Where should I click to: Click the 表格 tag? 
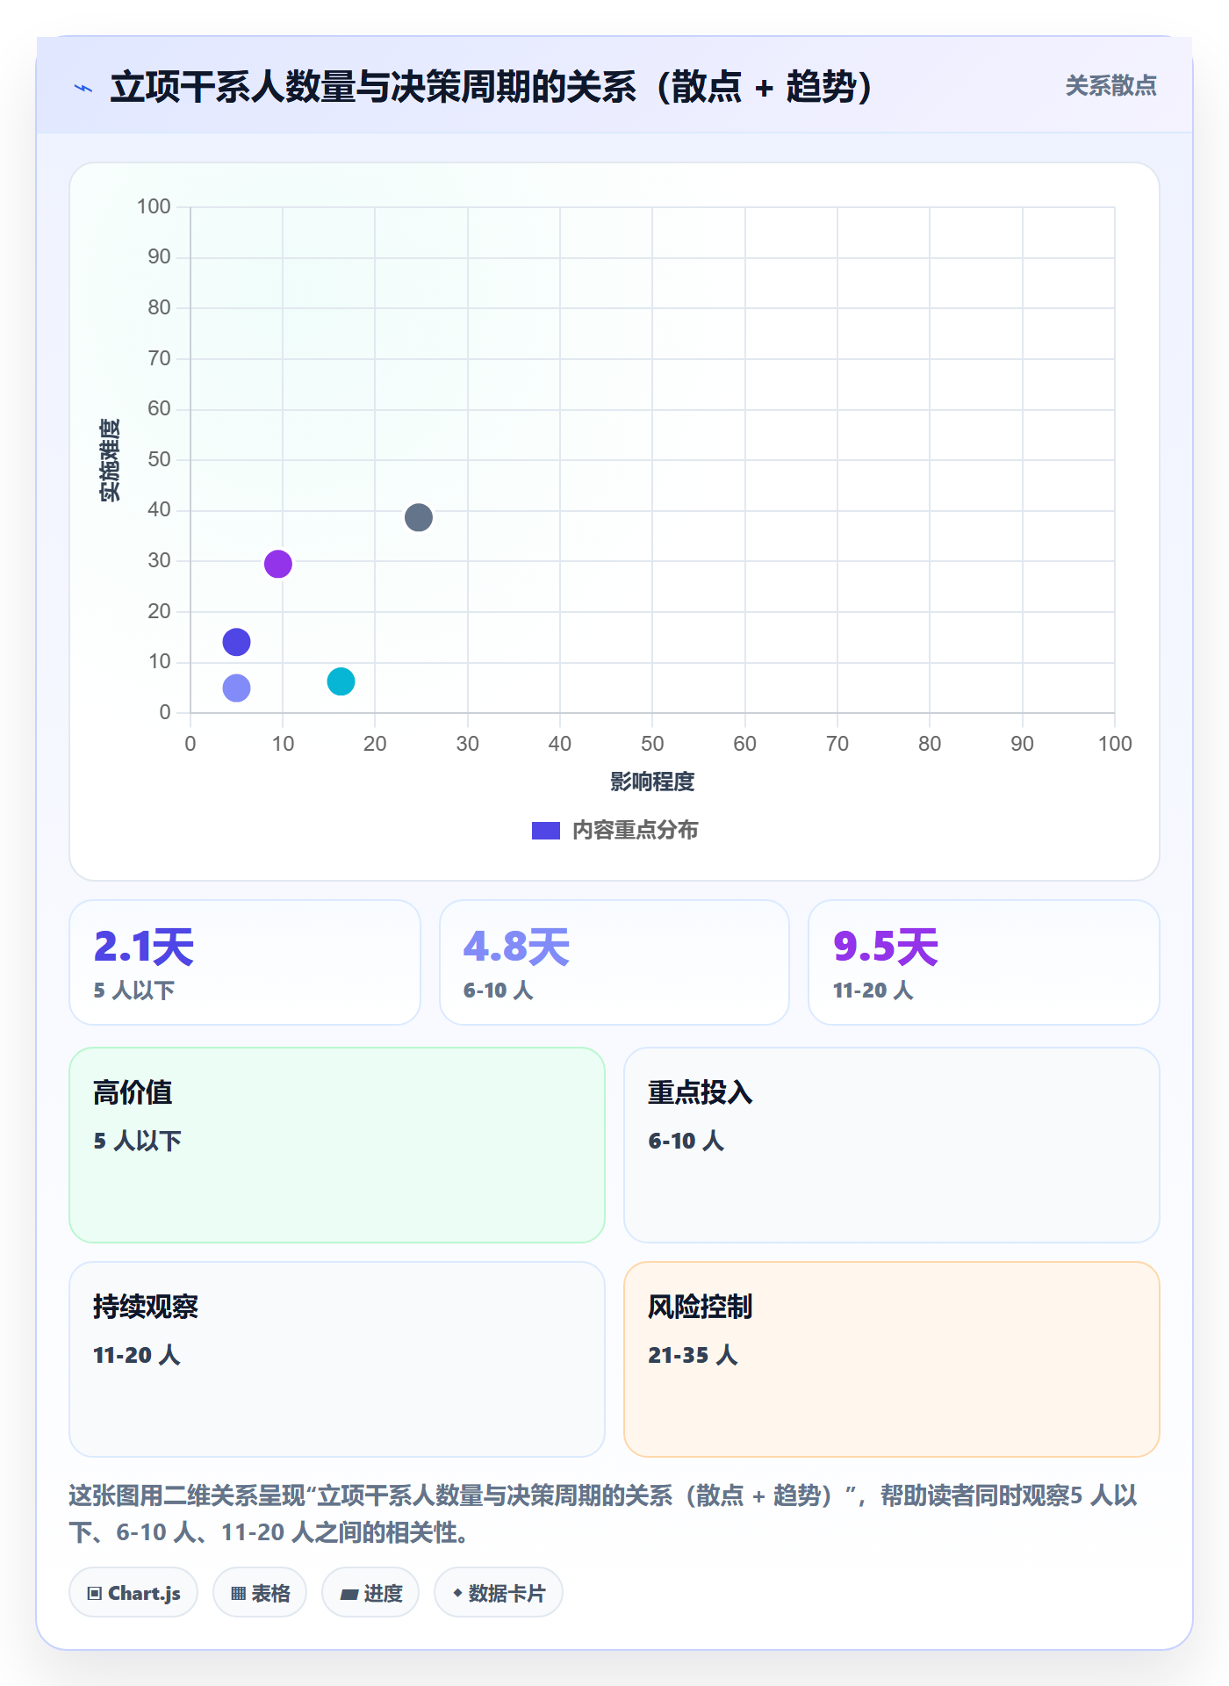click(260, 1593)
